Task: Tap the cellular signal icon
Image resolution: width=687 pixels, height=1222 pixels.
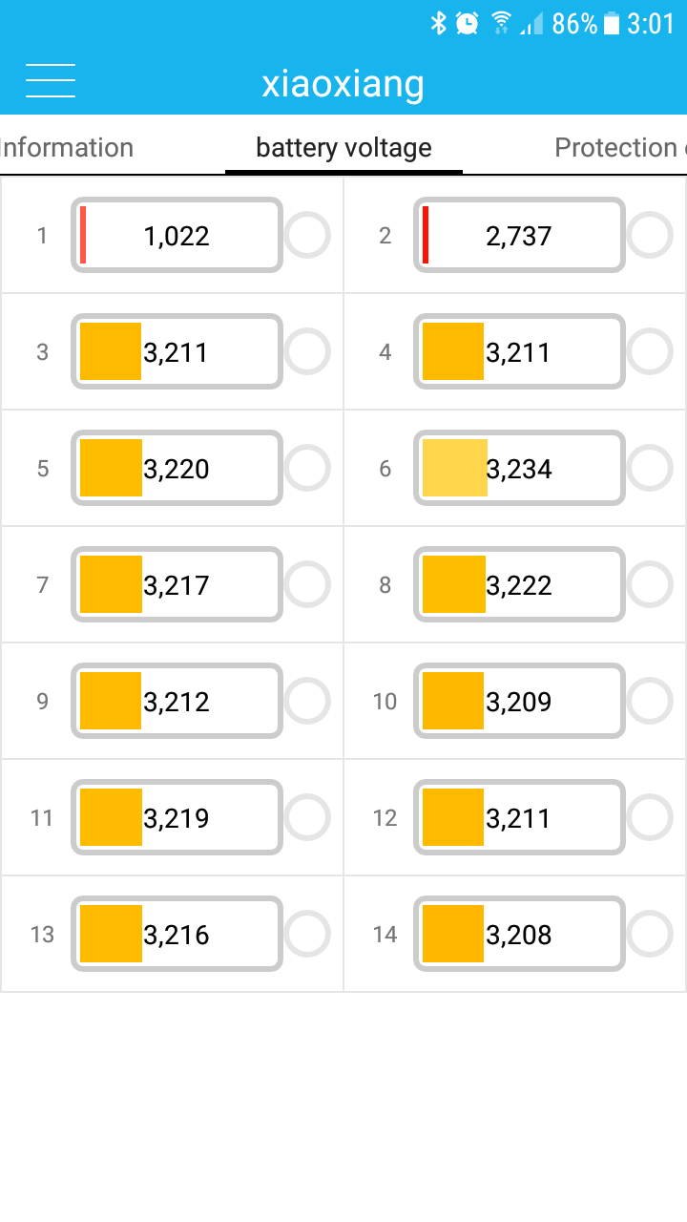Action: pos(531,24)
